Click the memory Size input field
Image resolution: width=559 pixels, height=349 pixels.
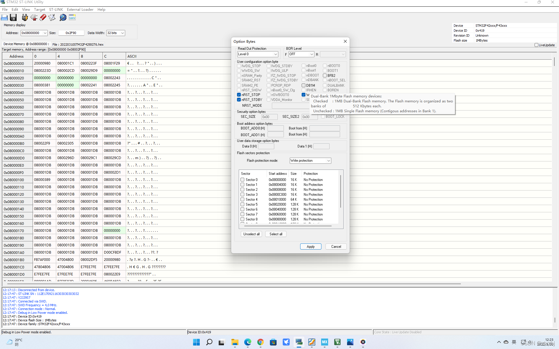point(71,33)
